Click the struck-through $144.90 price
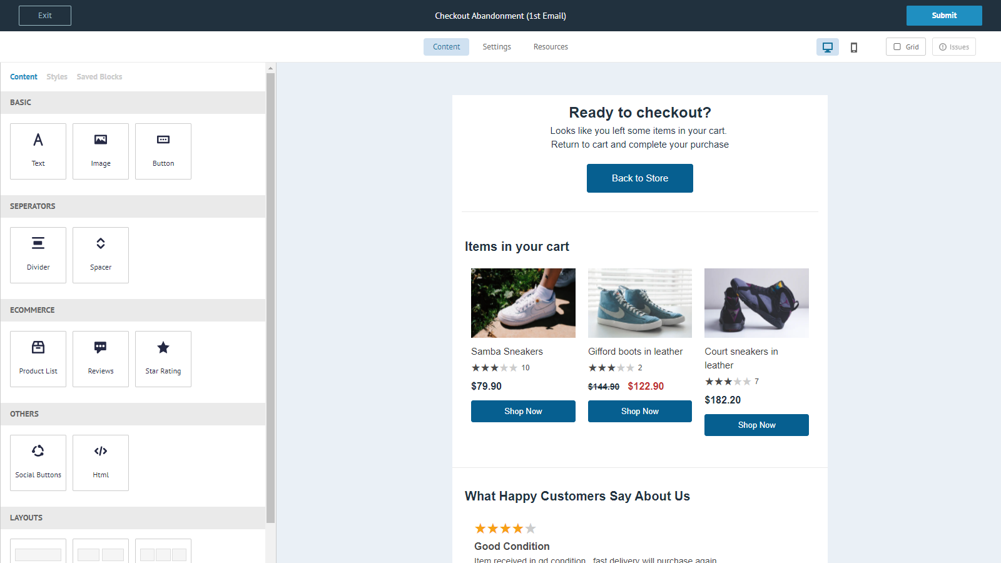The image size is (1001, 563). pos(604,387)
